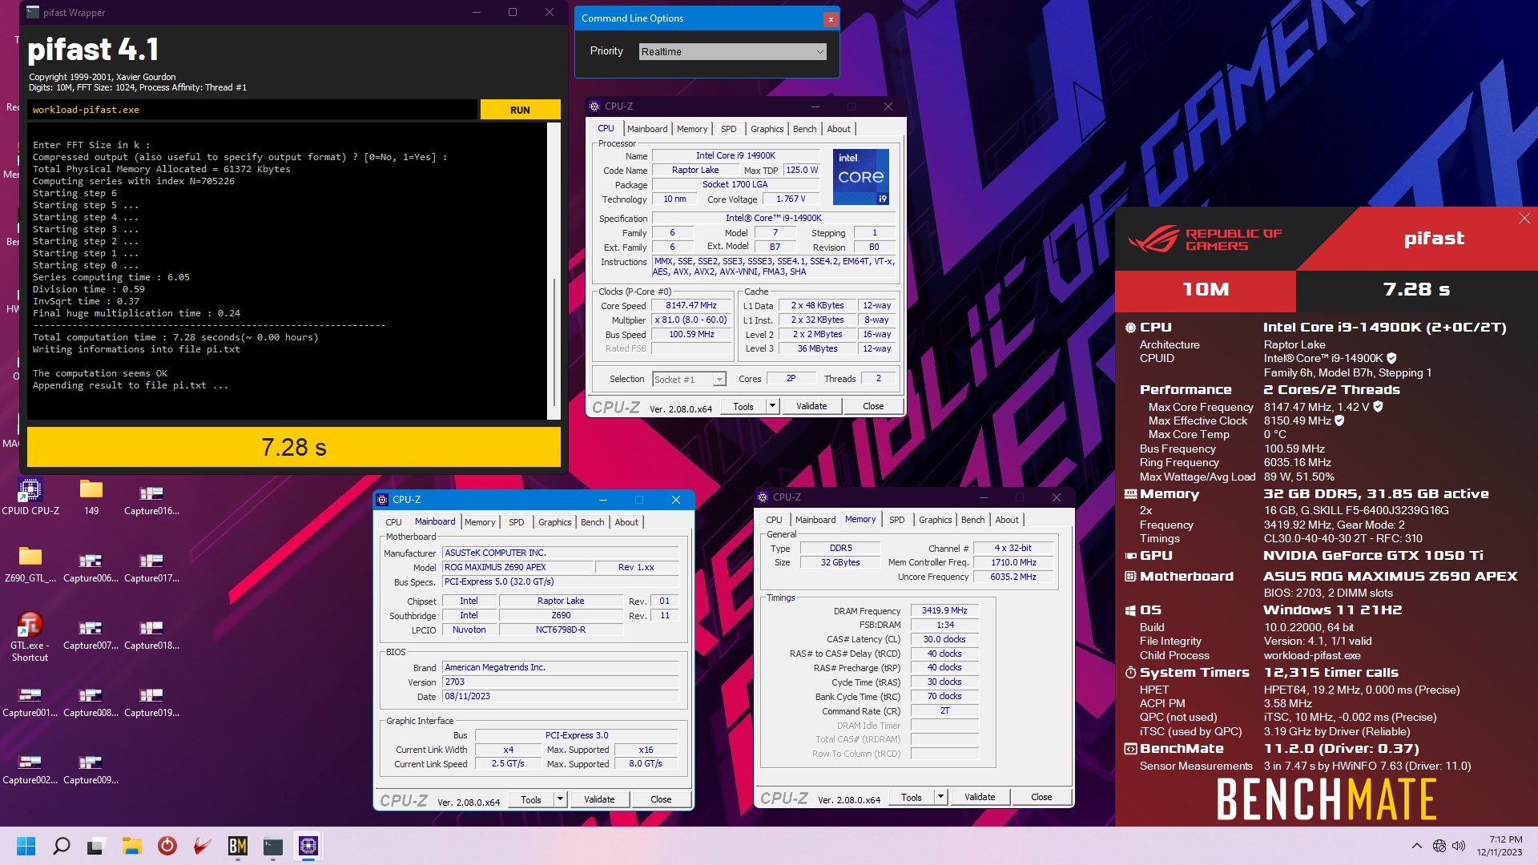Click Validate in top CPU-Z window
1538x865 pixels.
coord(811,406)
